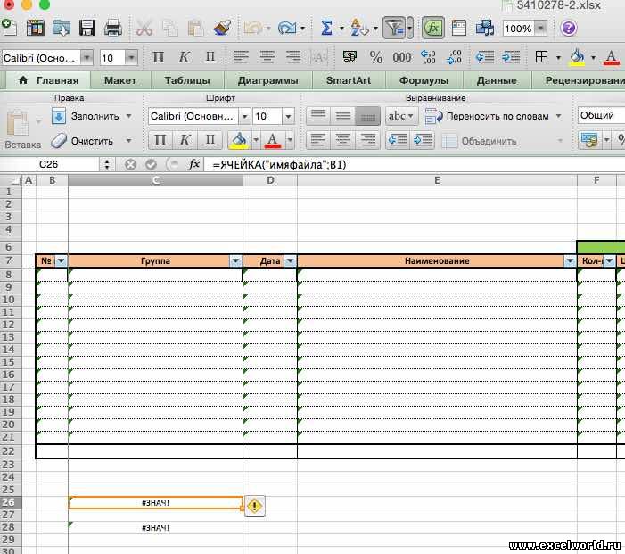The image size is (625, 554).
Task: Toggle bold П in ribbon Шрифт group
Action: (160, 140)
